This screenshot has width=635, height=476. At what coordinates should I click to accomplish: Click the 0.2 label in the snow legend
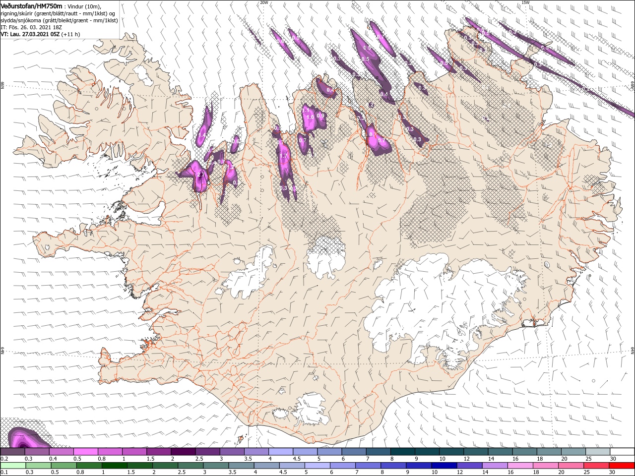[x=4, y=459]
